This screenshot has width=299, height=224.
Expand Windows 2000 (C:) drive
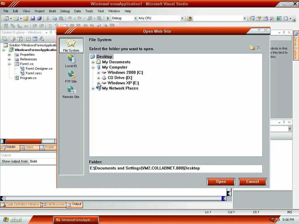point(98,73)
